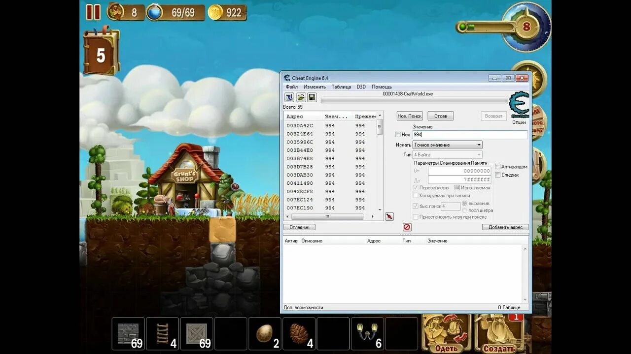
Task: Click the red clear address list icon
Action: (407, 227)
